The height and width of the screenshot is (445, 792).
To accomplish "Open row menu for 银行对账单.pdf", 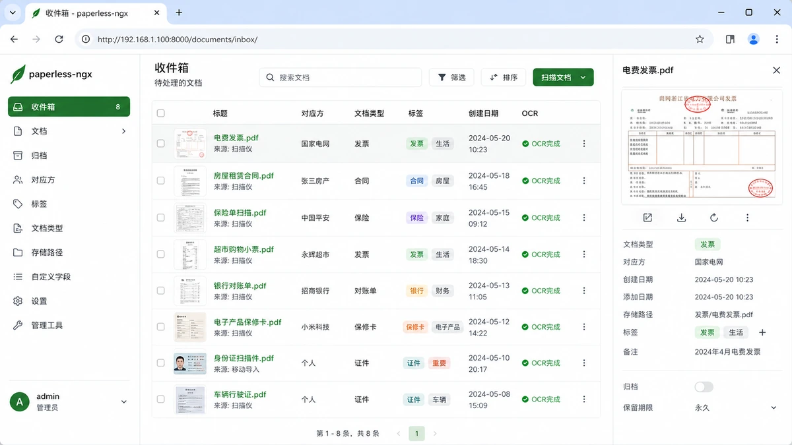I will click(x=583, y=291).
